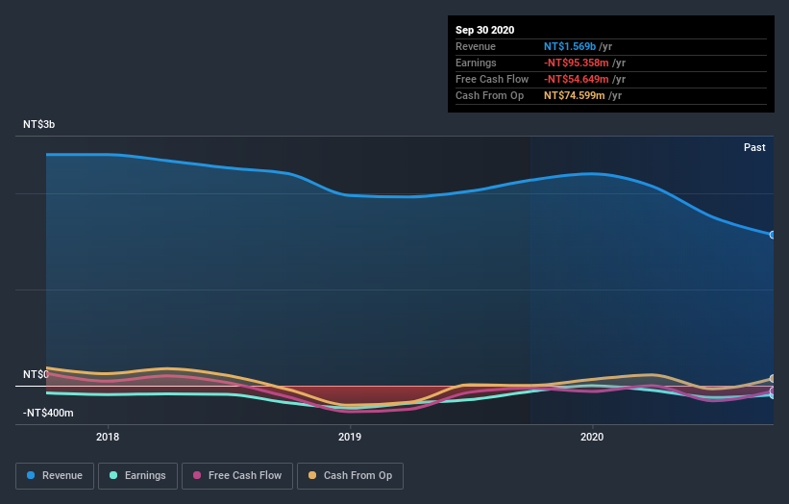
Task: Click the Cash From Op label in tooltip
Action: pos(489,95)
